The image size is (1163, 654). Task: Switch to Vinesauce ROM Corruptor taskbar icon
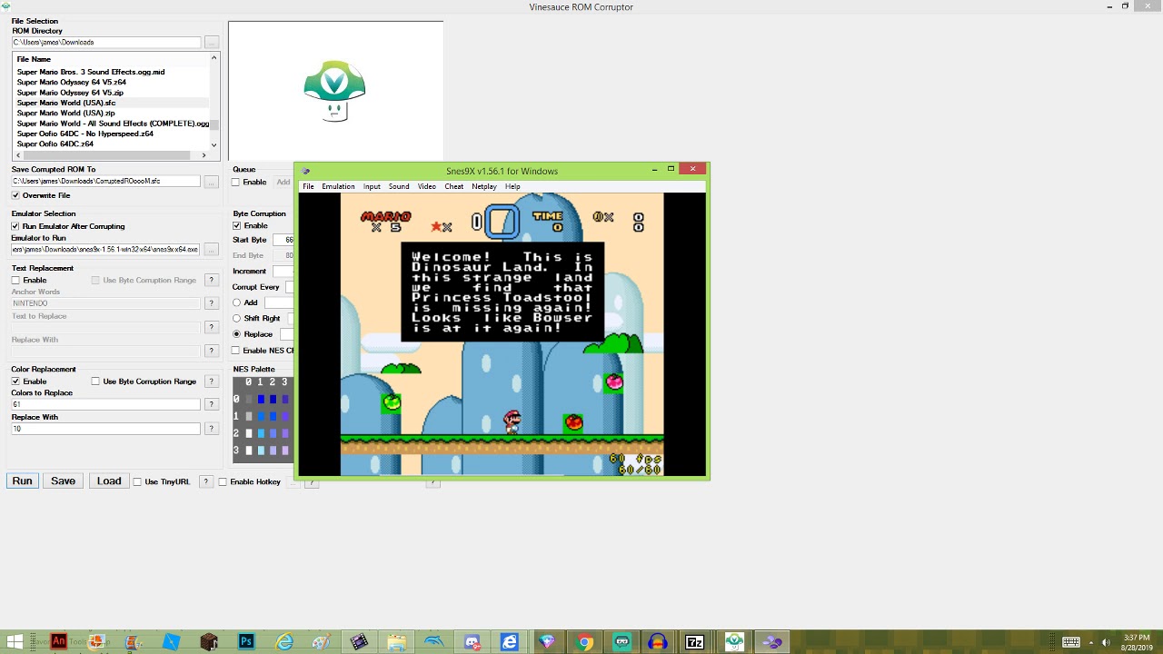(x=734, y=642)
